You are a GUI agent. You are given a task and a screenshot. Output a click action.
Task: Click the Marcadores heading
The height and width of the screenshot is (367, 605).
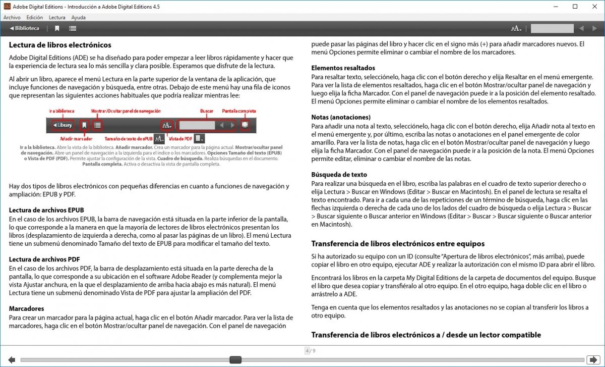click(27, 308)
